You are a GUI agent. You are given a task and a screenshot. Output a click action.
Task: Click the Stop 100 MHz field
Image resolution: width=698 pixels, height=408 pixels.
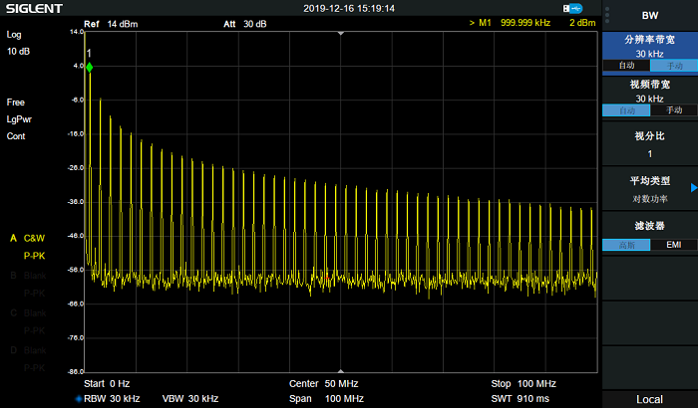(x=523, y=383)
